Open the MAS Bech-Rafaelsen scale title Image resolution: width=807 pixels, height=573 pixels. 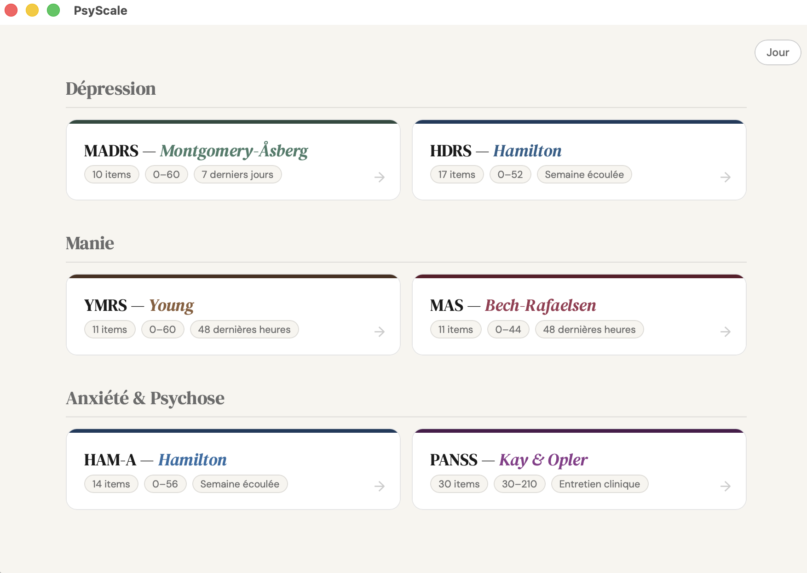point(513,305)
